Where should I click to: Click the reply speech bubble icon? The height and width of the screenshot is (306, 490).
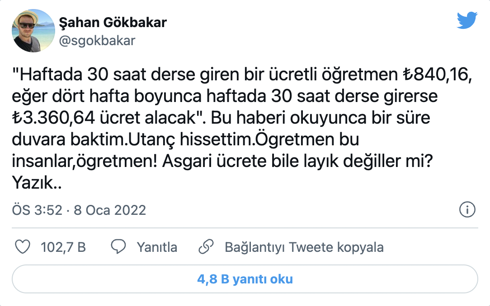(x=118, y=247)
